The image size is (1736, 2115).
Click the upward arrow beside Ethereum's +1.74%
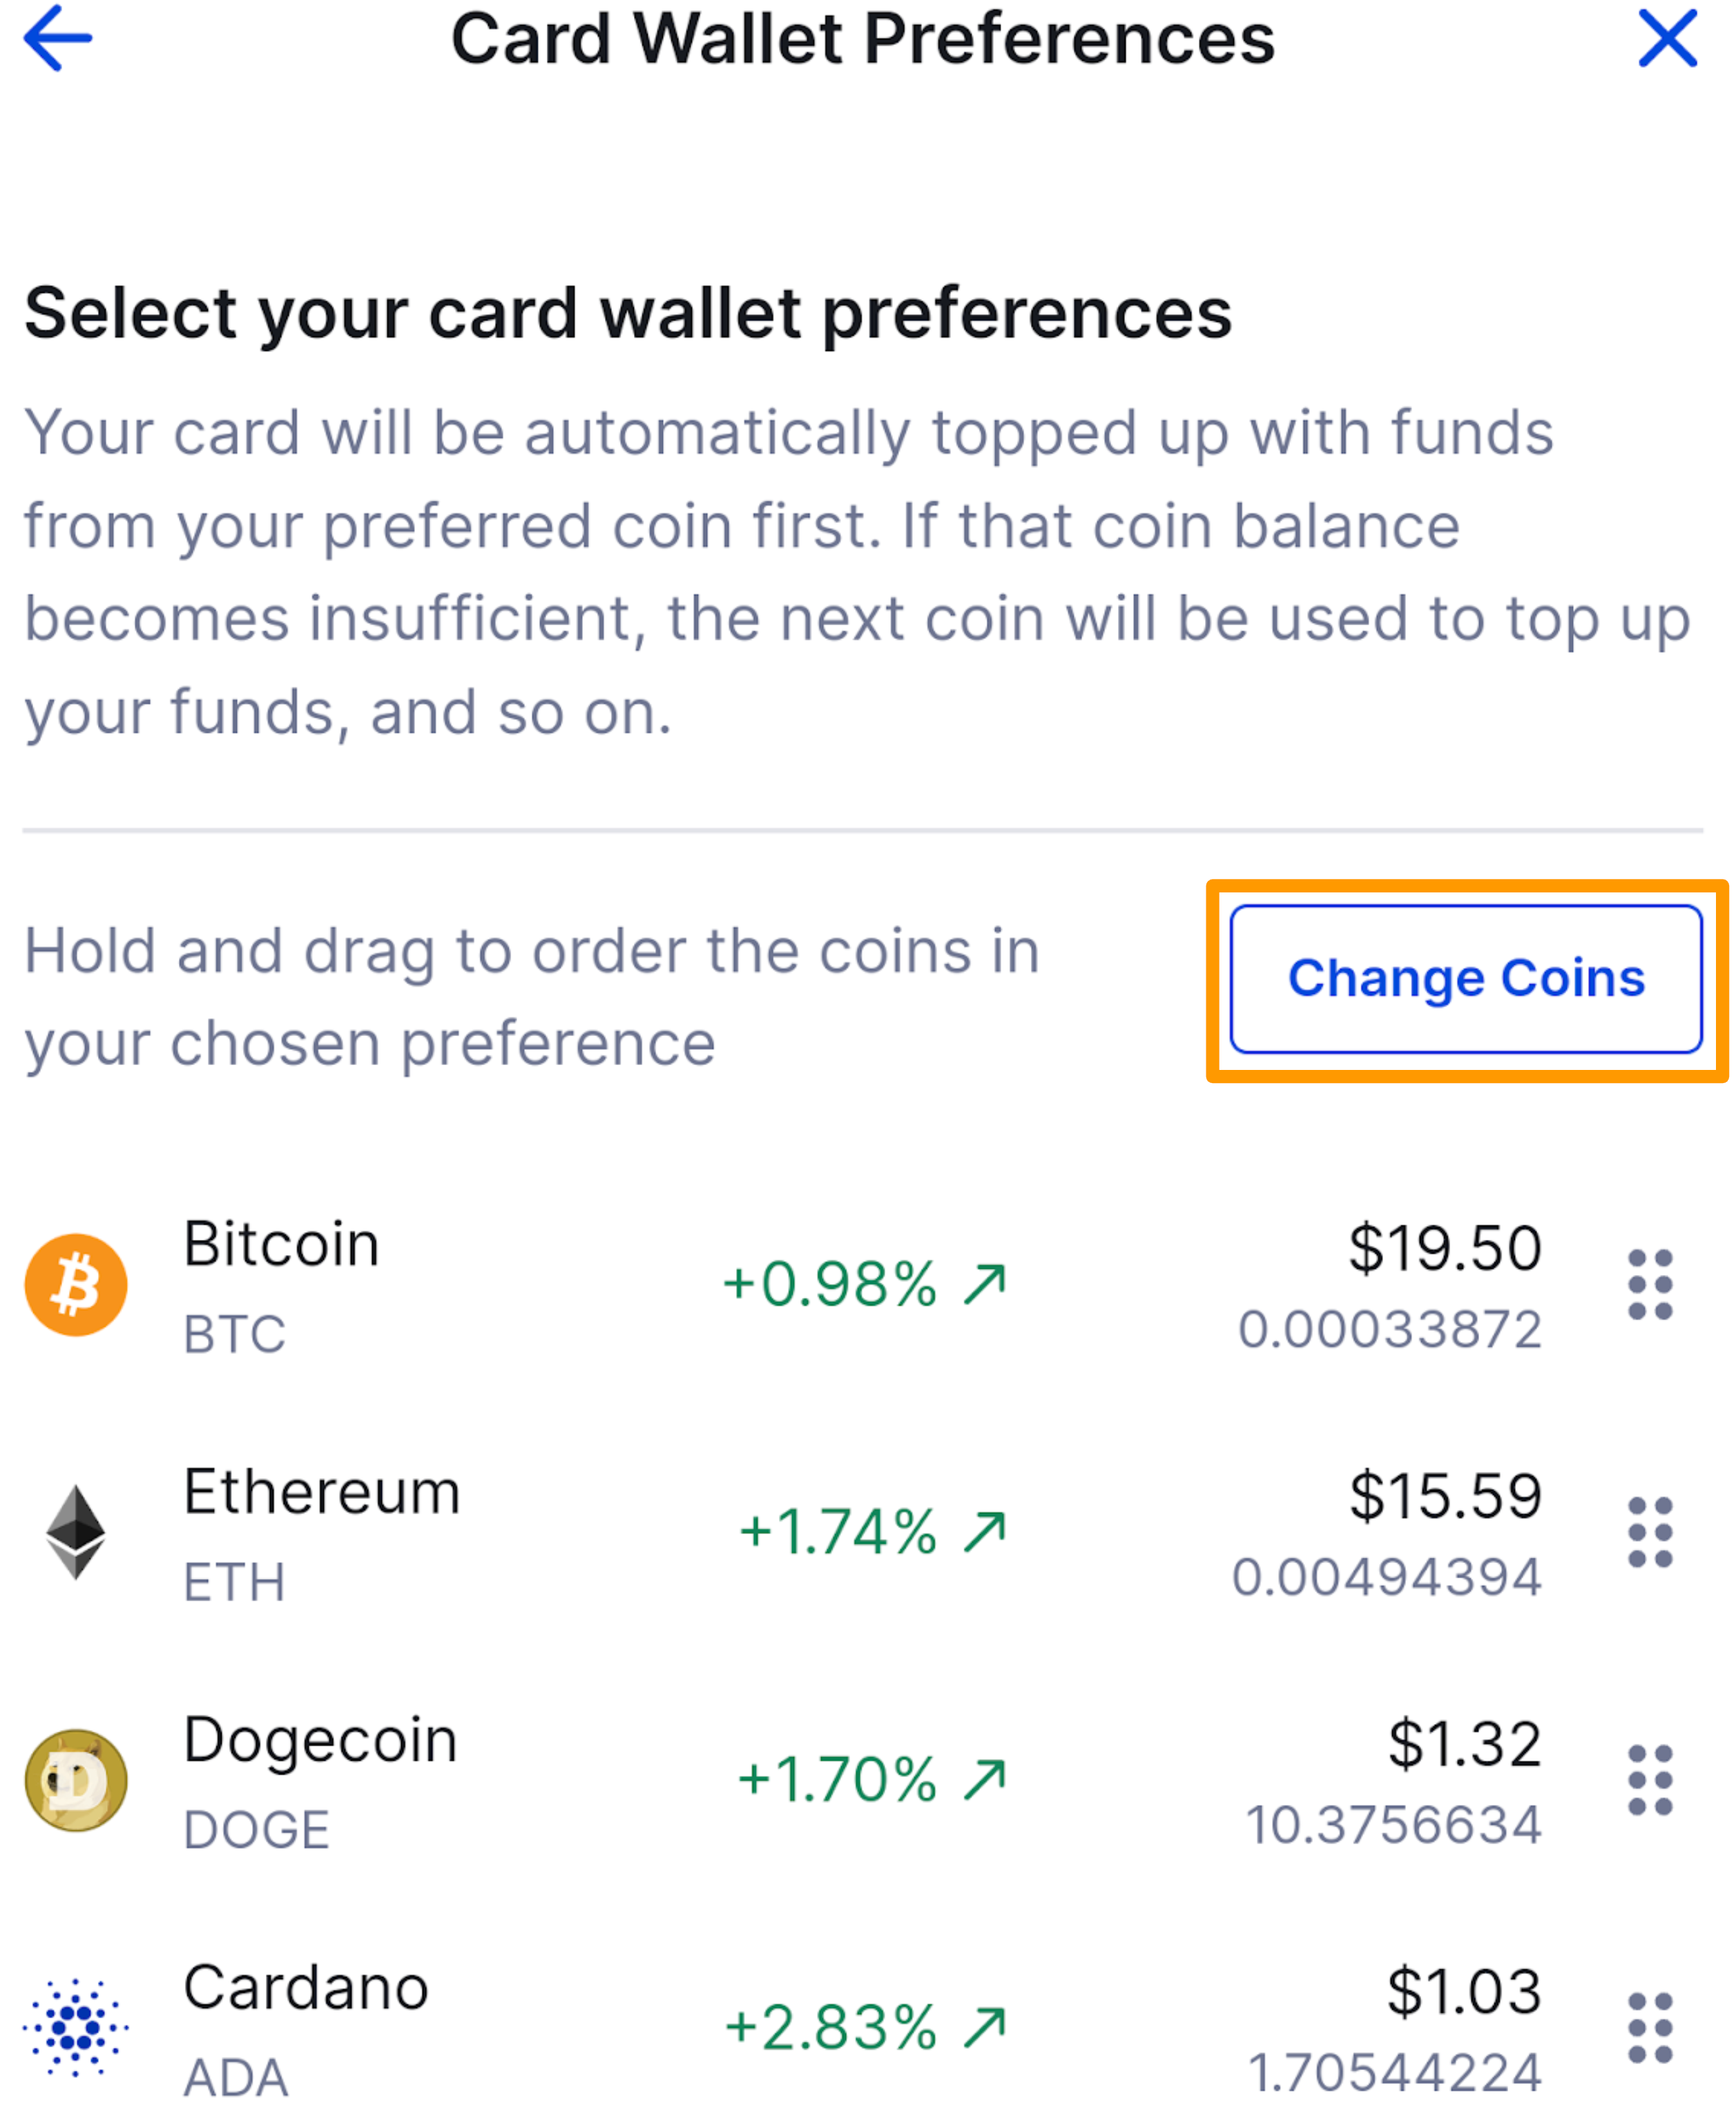pyautogui.click(x=985, y=1530)
